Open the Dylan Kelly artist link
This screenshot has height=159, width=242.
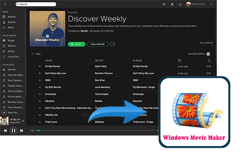coord(101,66)
